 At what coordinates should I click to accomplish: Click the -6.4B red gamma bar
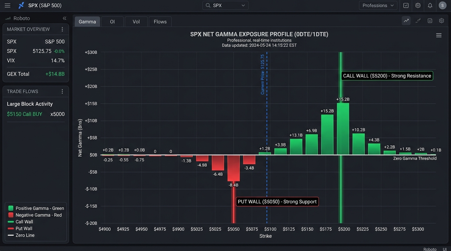(218, 163)
